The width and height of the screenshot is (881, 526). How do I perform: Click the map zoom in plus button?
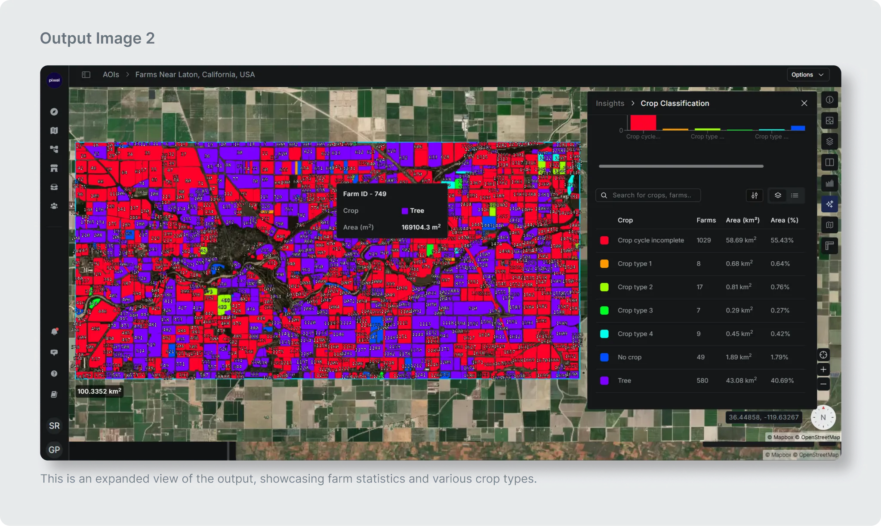(823, 370)
